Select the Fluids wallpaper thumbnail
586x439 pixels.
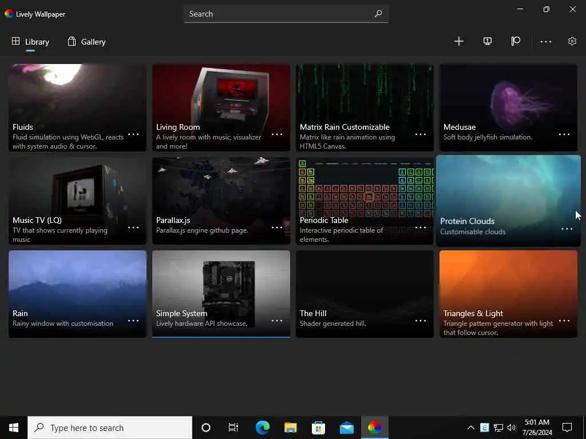click(77, 107)
